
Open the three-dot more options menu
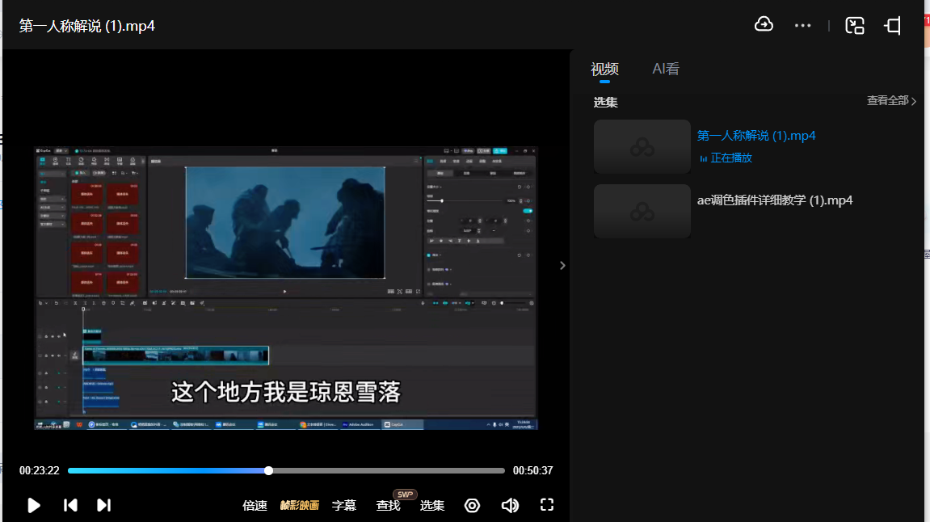coord(802,26)
